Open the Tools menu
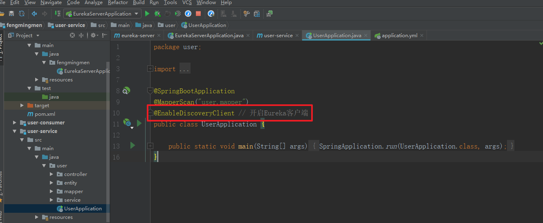This screenshot has height=223, width=543. pos(170,2)
